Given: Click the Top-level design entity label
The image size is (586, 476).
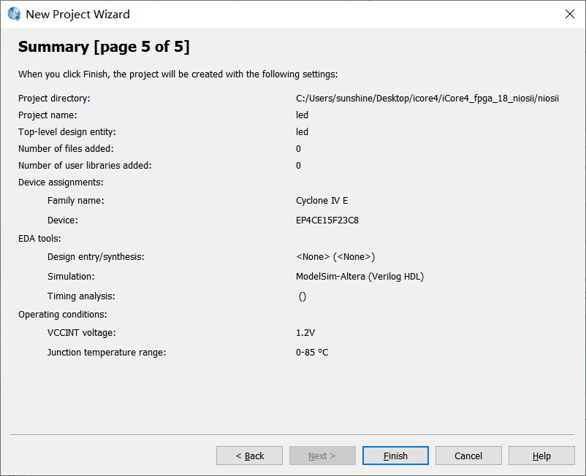Looking at the screenshot, I should (x=67, y=132).
